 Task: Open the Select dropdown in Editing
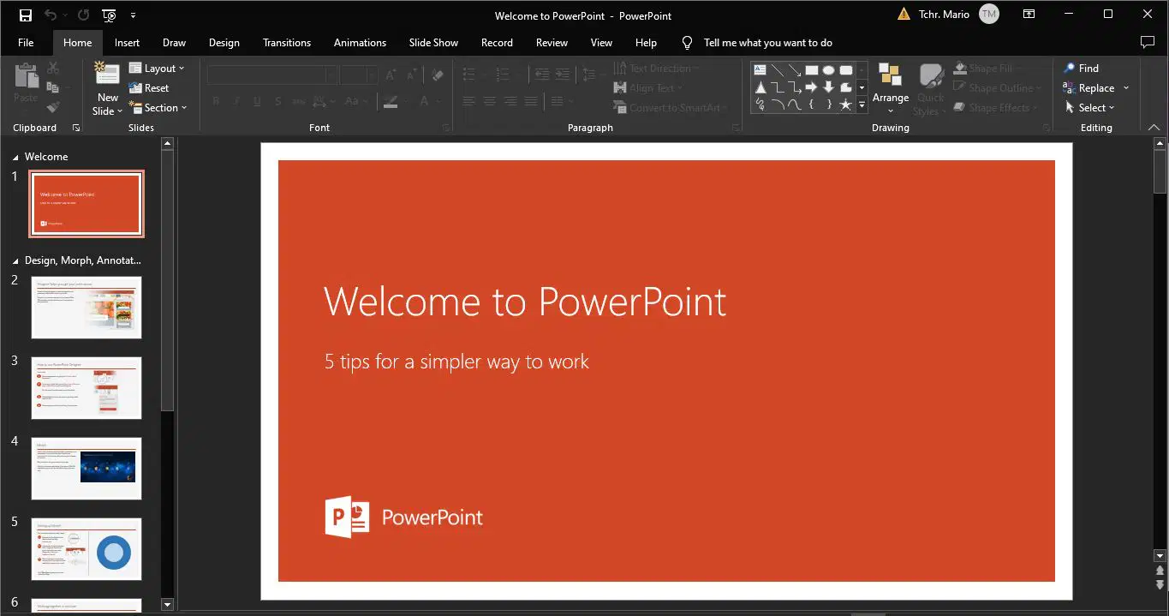click(1090, 107)
